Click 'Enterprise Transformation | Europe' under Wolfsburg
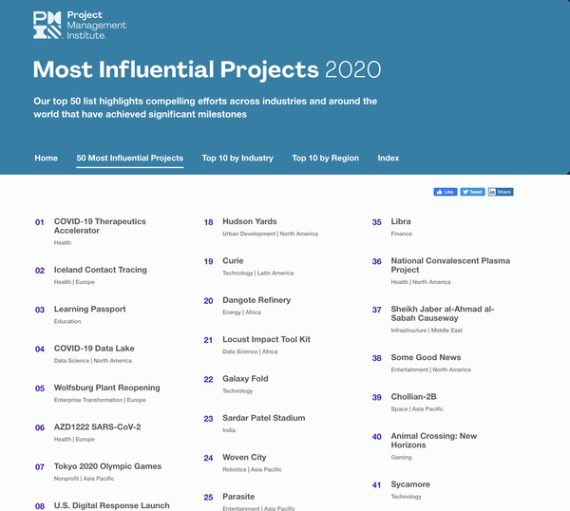The width and height of the screenshot is (570, 511). click(100, 400)
